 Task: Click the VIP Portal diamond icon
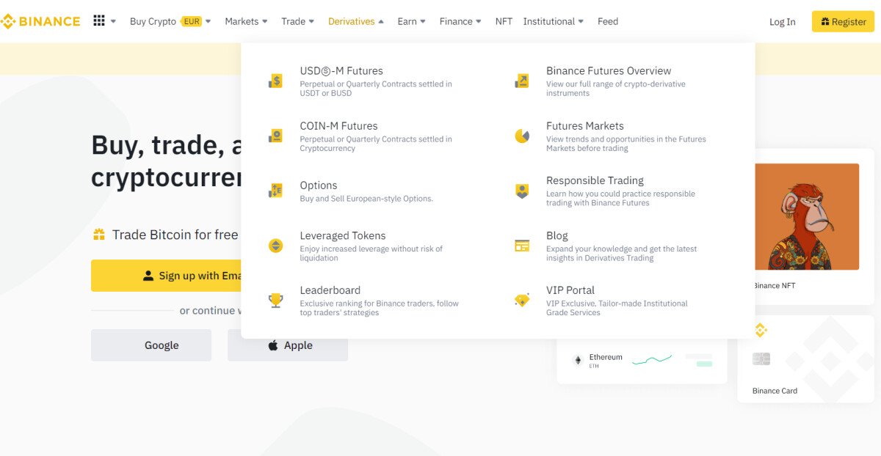522,300
